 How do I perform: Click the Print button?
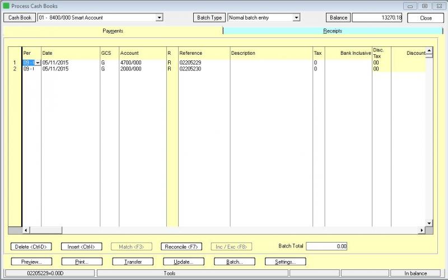[82, 262]
